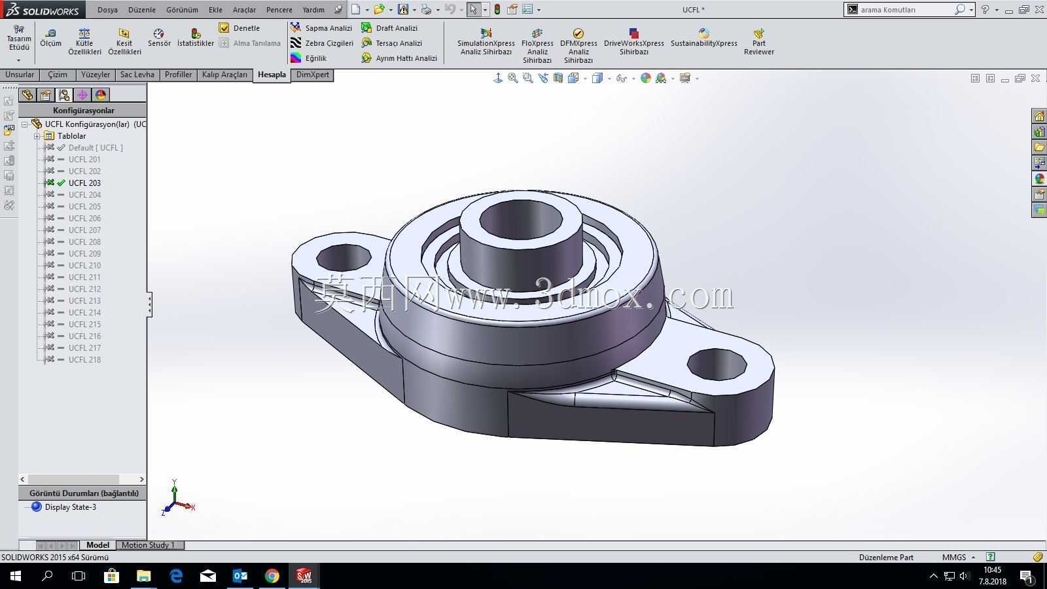Launch DFMXpress Analiz Sihirbazı
The width and height of the screenshot is (1047, 589).
click(x=578, y=46)
